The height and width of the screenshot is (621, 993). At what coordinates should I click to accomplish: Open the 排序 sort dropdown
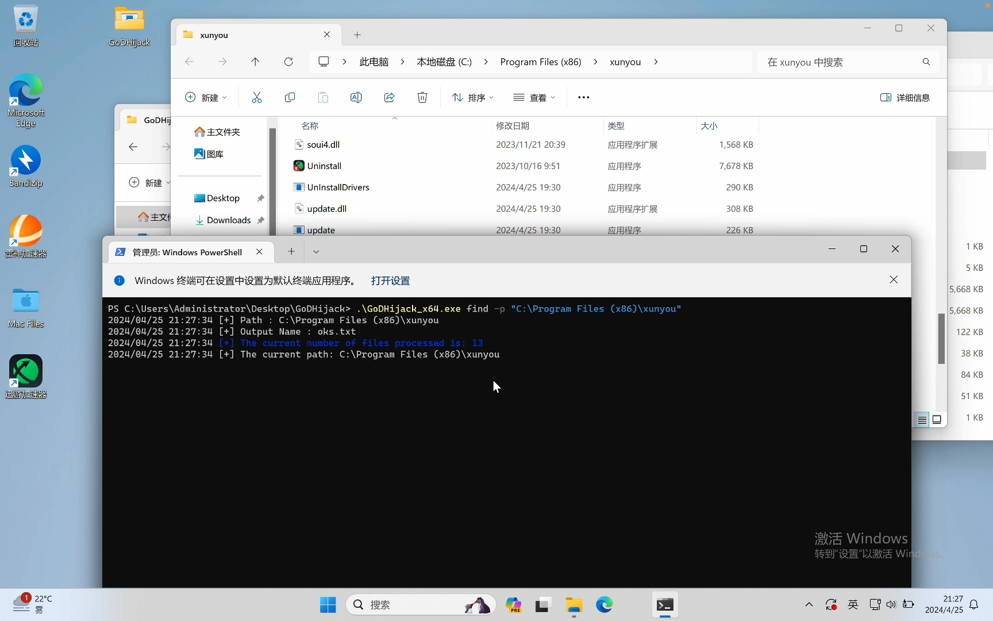click(x=473, y=97)
